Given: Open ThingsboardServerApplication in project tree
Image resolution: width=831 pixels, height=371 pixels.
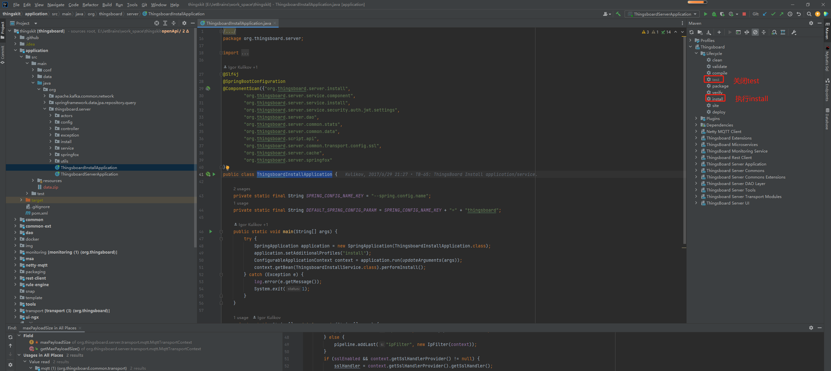Looking at the screenshot, I should tap(89, 174).
